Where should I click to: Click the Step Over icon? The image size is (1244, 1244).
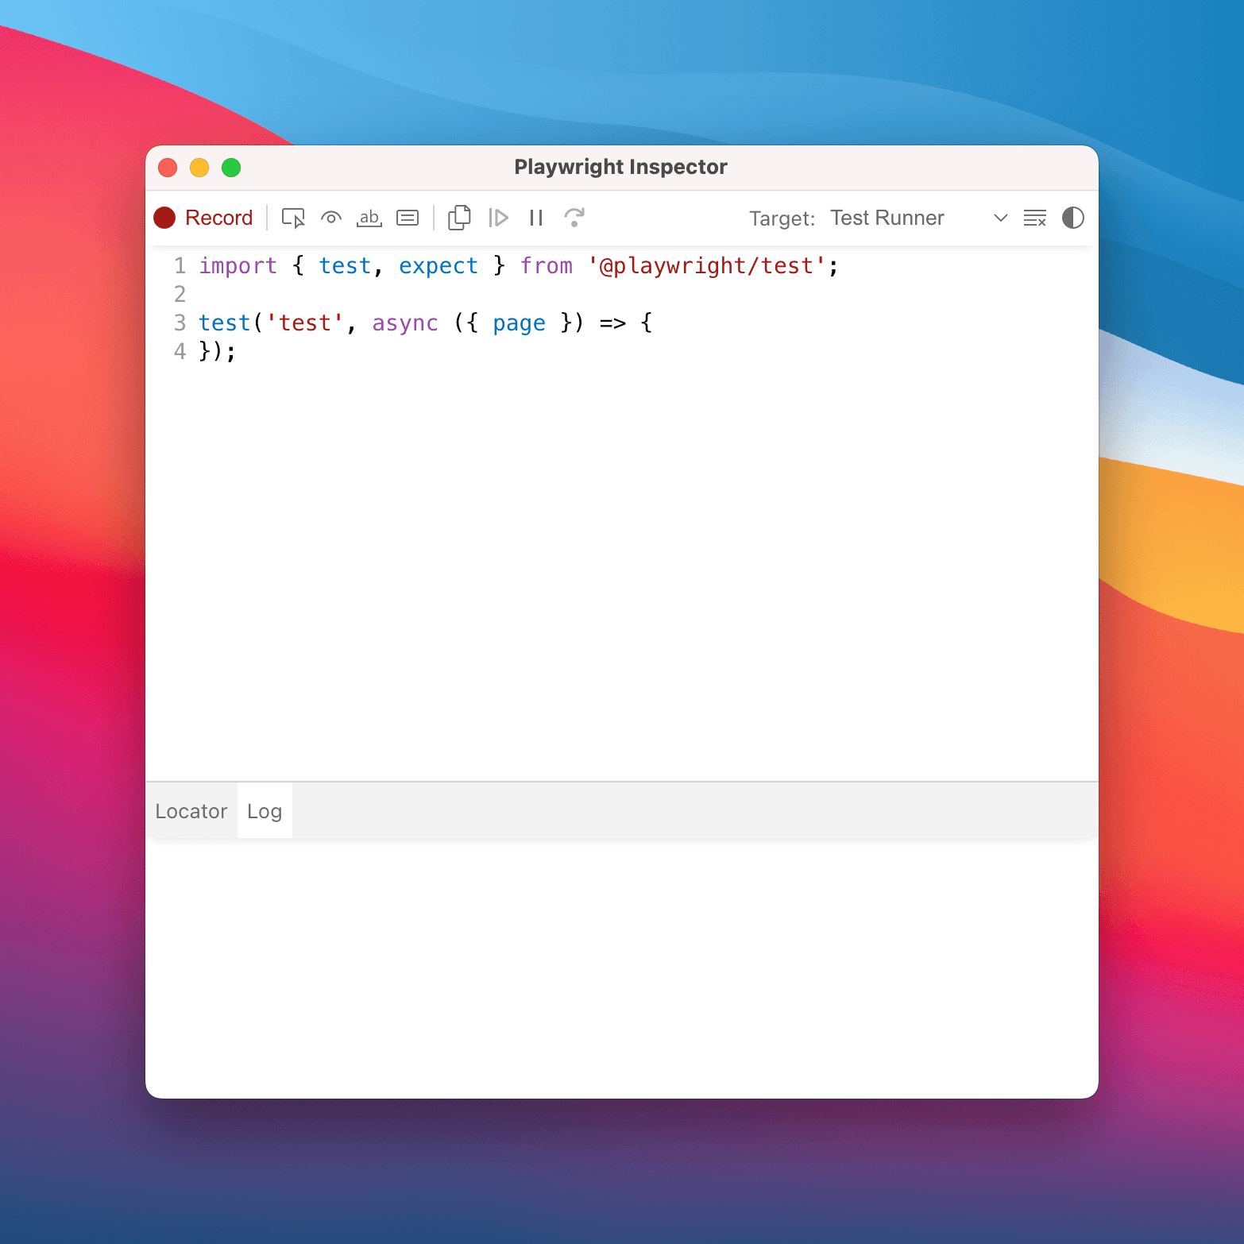click(574, 218)
